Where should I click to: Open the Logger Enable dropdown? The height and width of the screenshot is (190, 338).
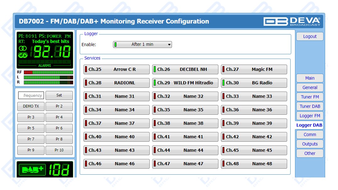142,45
